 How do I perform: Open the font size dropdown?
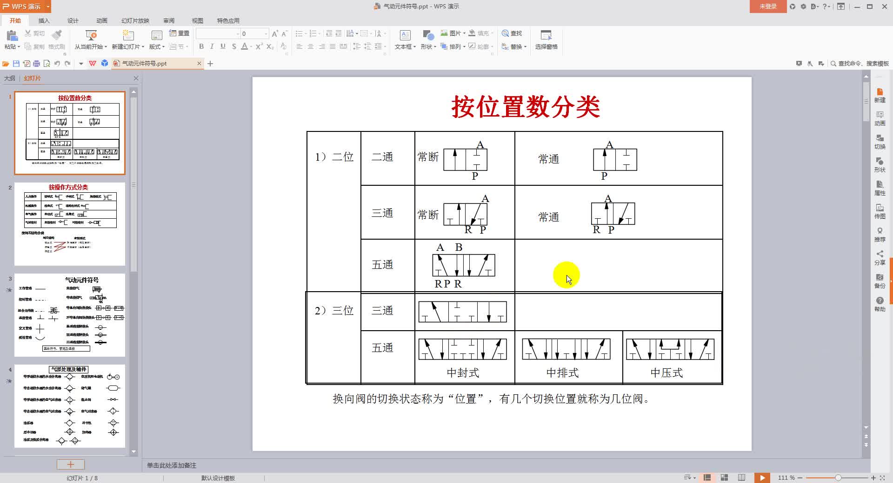(266, 33)
